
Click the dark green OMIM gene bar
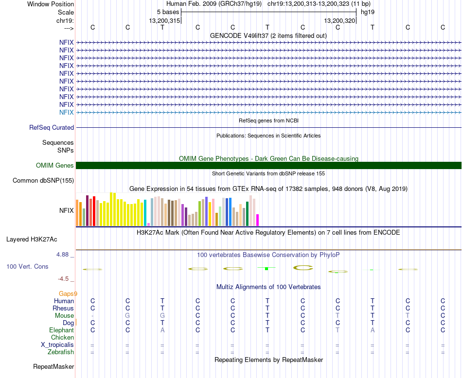point(268,166)
